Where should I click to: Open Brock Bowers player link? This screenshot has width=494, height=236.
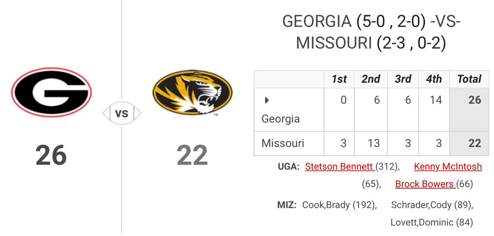click(x=424, y=184)
